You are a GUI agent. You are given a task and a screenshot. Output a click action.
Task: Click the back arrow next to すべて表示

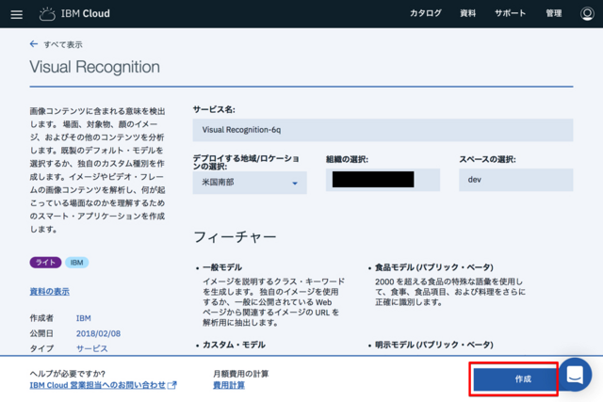(x=34, y=44)
